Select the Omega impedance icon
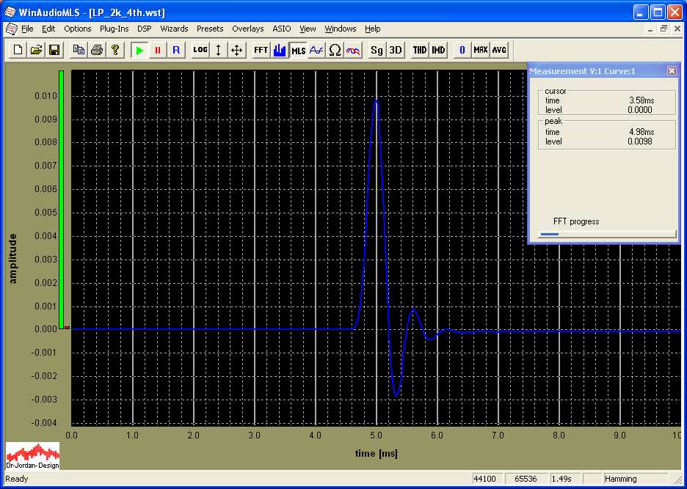 (335, 50)
